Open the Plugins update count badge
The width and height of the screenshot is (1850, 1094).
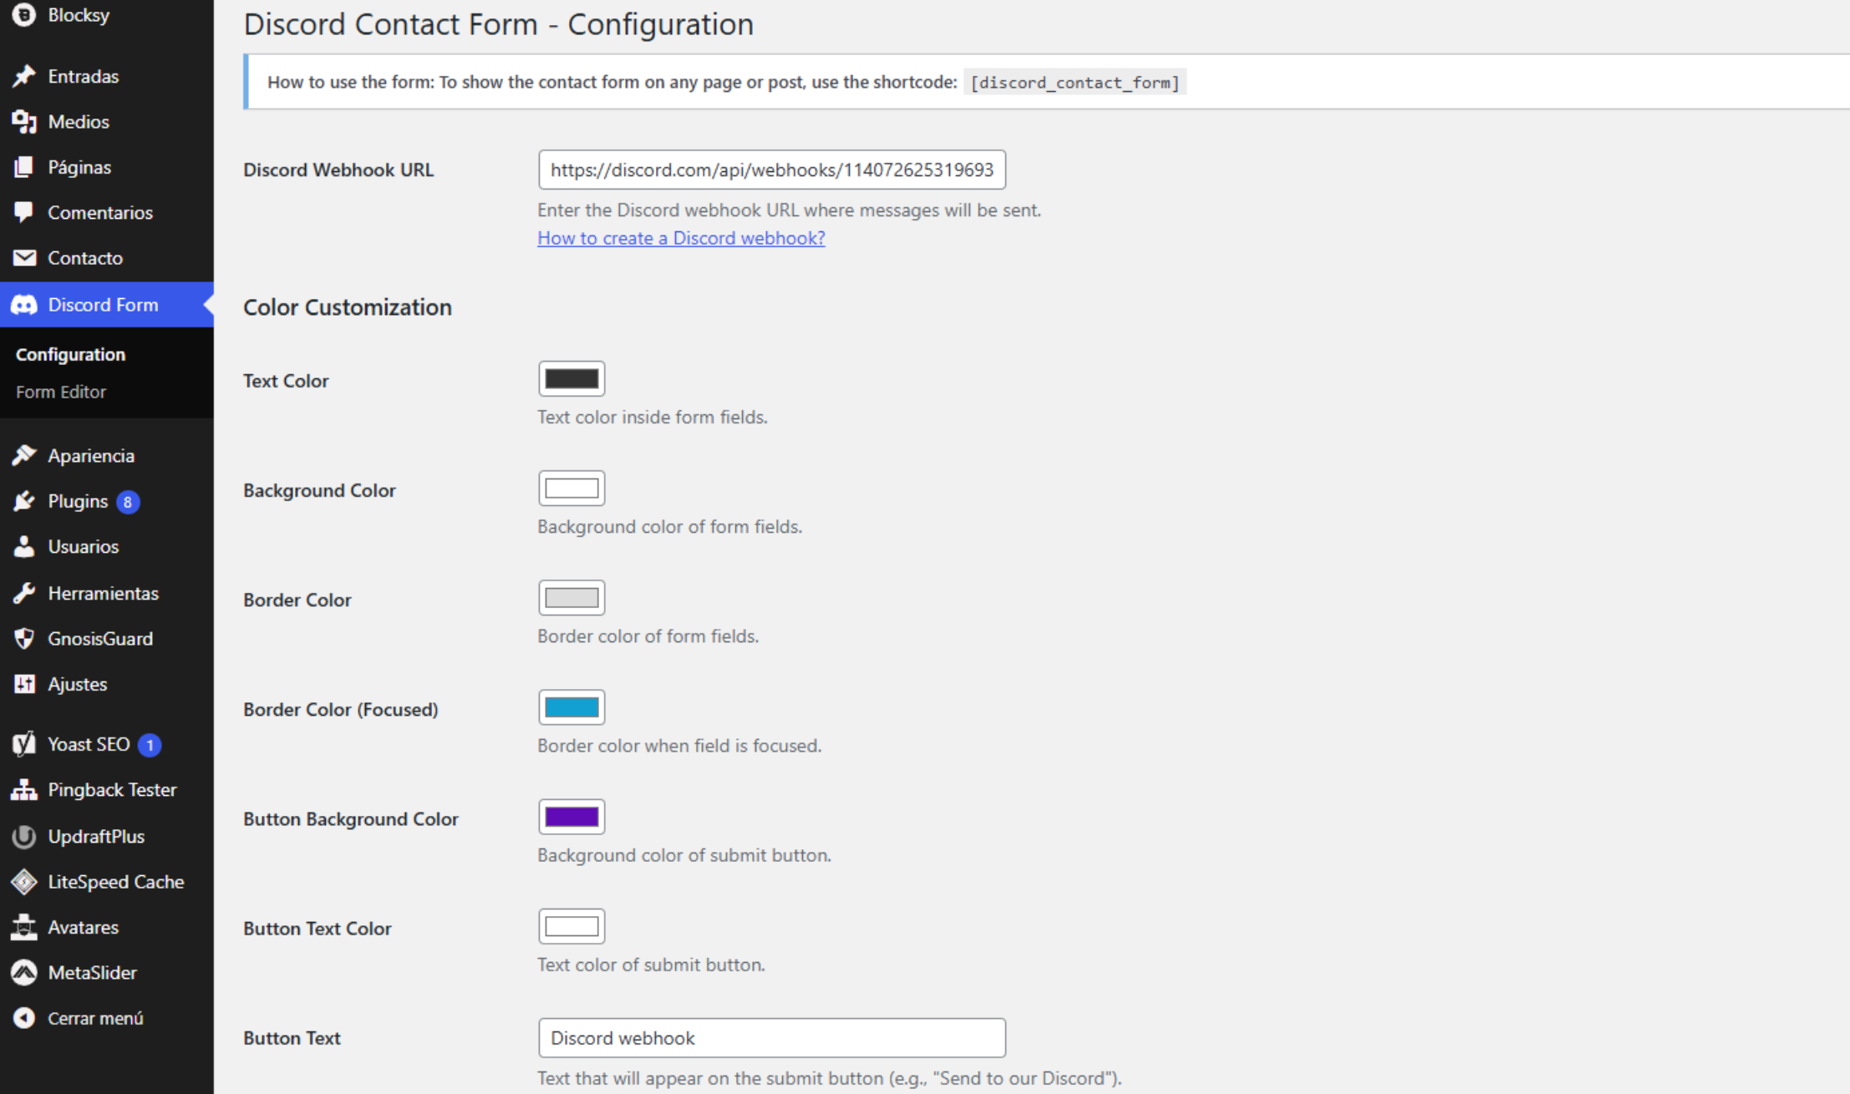coord(128,502)
